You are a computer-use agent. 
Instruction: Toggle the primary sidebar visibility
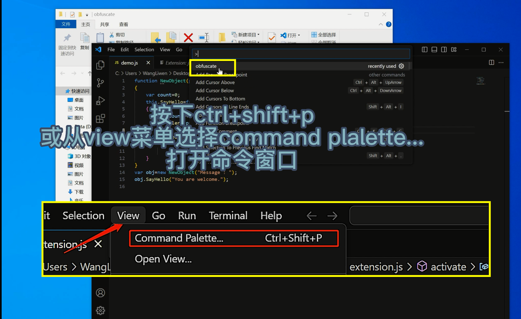coord(424,49)
